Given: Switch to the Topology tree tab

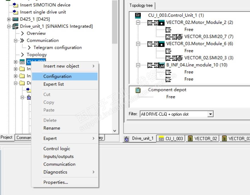Looking at the screenshot, I should 141,6.
